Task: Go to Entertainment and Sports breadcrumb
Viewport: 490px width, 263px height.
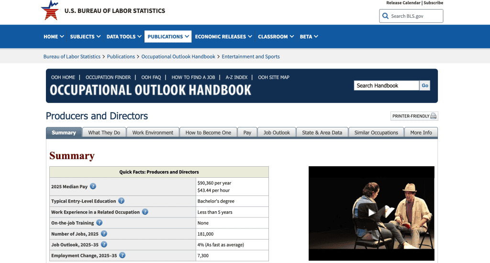Action: (x=251, y=57)
